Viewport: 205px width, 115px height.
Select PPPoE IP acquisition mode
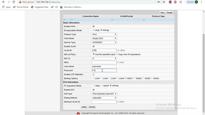[111, 86]
